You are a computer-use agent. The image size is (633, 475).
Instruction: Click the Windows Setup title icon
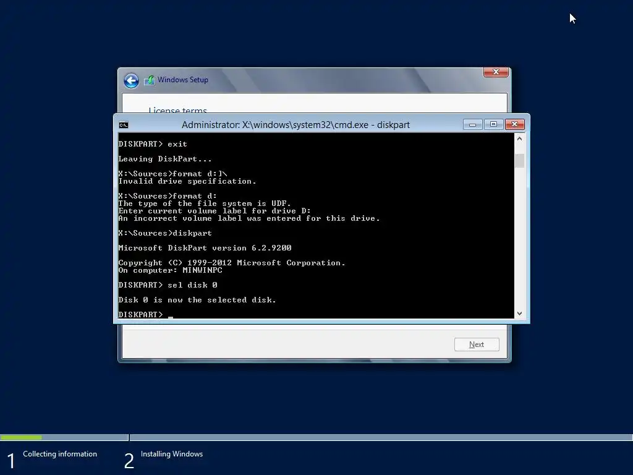click(x=150, y=80)
